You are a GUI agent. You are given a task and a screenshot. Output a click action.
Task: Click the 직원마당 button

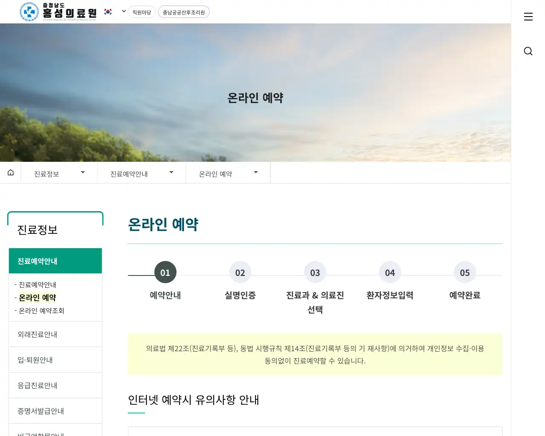point(142,12)
